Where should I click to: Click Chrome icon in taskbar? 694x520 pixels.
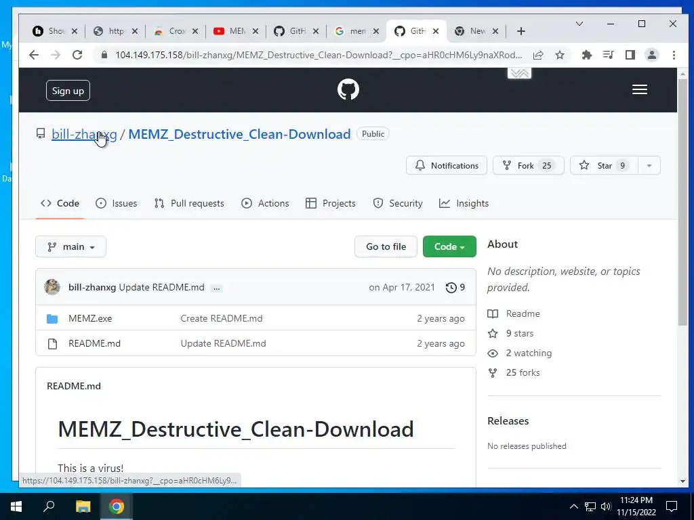(117, 506)
